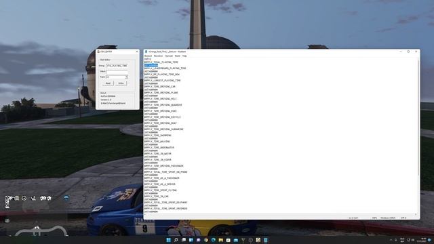This screenshot has width=434, height=244.
Task: Open the Widgets taskbar icon
Action: [x=191, y=240]
